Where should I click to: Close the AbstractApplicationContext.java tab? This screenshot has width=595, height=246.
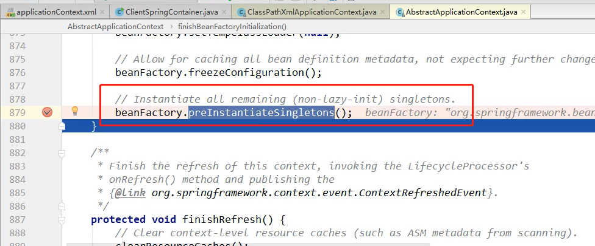pos(523,12)
